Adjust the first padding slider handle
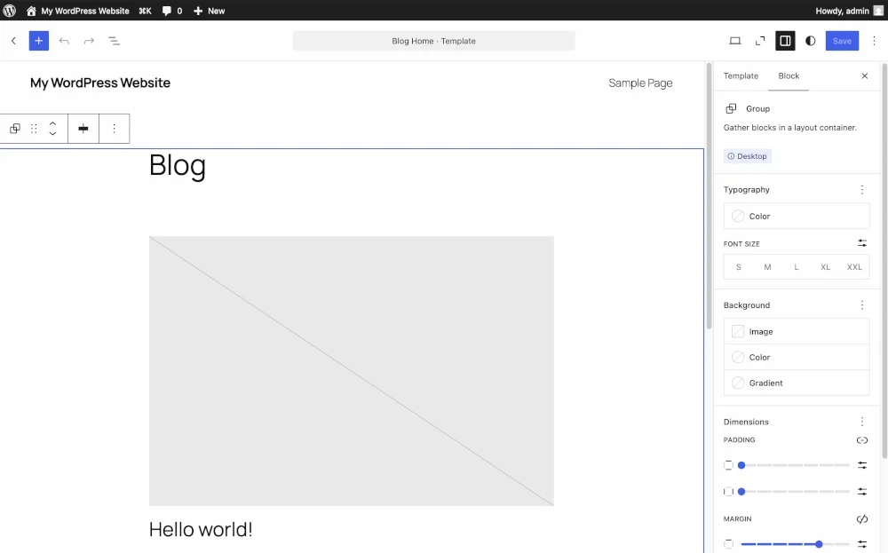Image resolution: width=888 pixels, height=553 pixels. tap(741, 465)
